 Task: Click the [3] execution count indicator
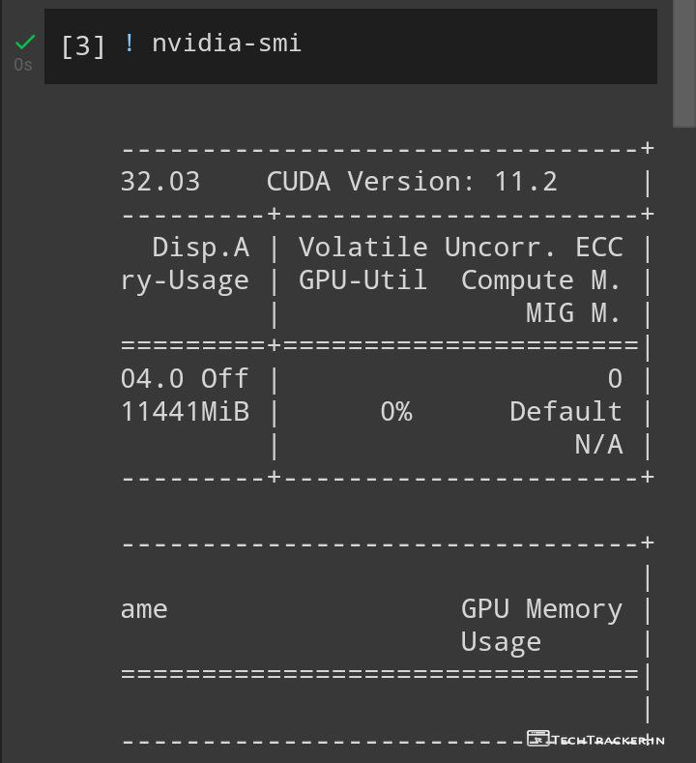[x=83, y=44]
